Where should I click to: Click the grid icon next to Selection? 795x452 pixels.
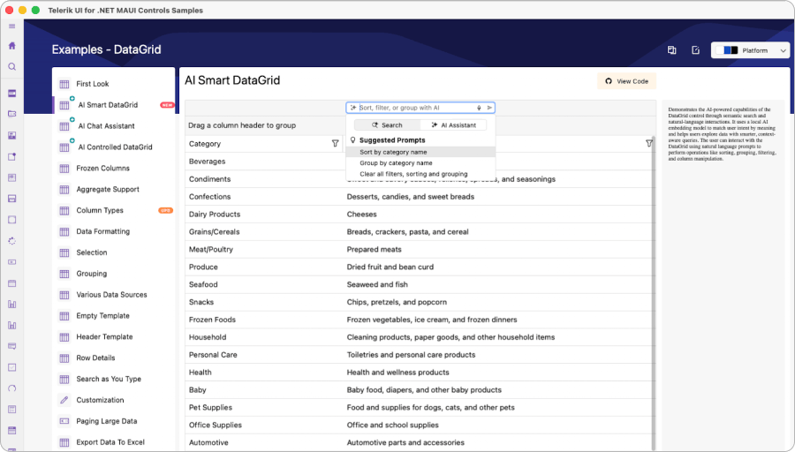pyautogui.click(x=64, y=252)
